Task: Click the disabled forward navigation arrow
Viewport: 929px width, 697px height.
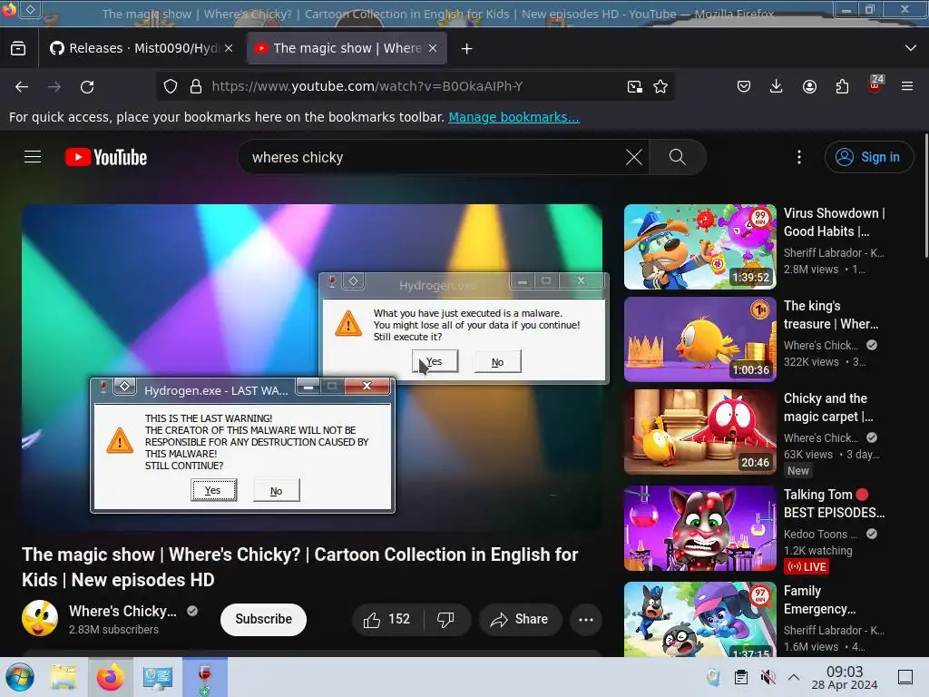Action: (54, 87)
